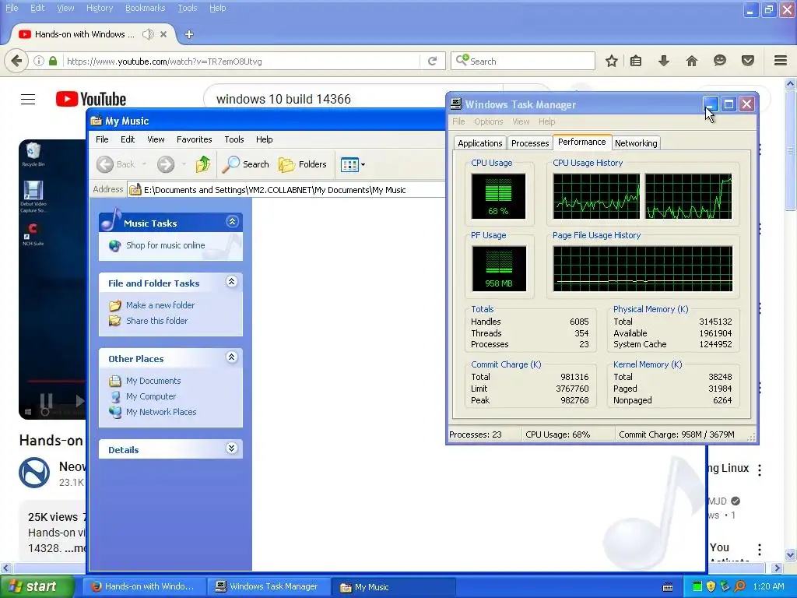Open View menu in My Music window
The image size is (797, 598).
tap(156, 139)
